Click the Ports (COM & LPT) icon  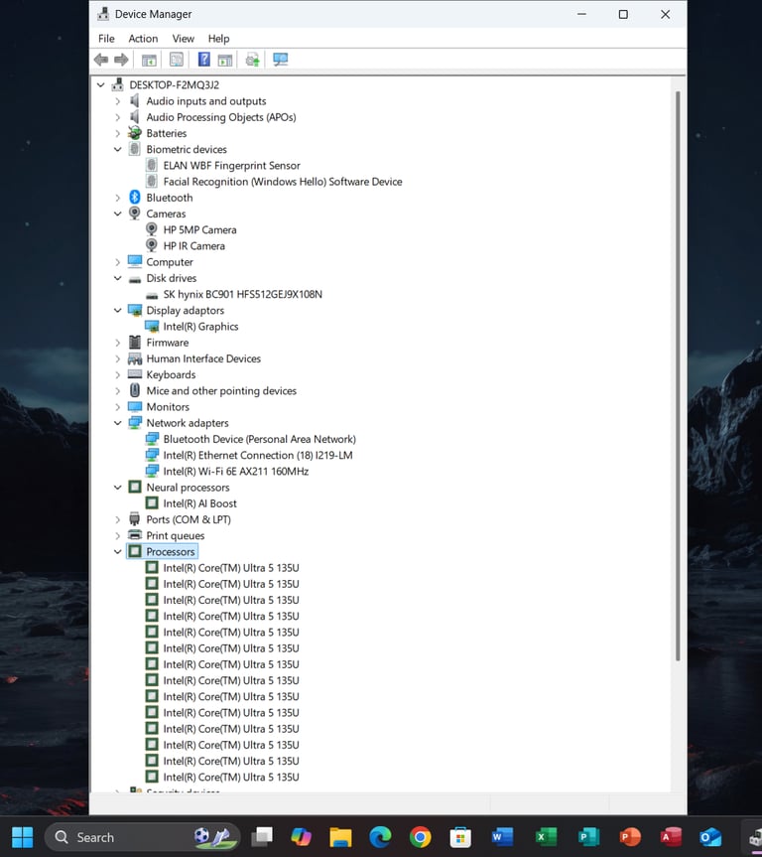tap(134, 519)
